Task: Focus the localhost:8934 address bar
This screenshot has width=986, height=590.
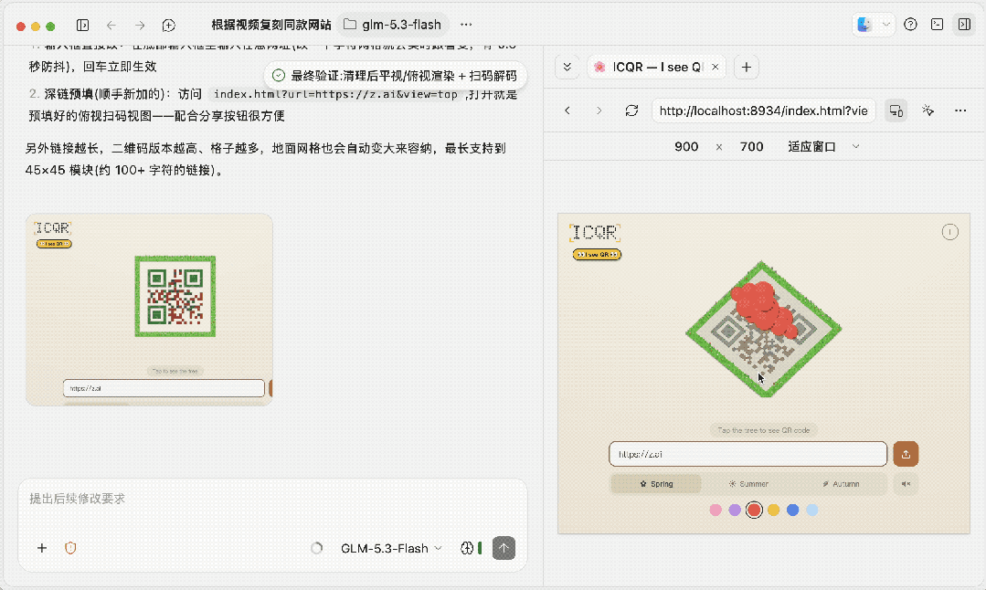Action: 763,111
